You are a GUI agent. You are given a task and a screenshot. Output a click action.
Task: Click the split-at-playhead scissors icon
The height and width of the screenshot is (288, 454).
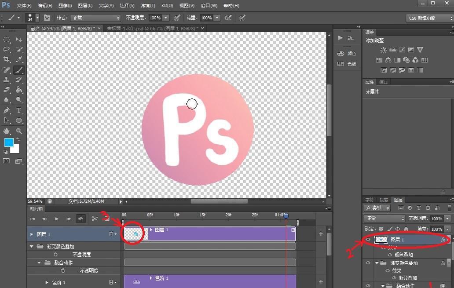click(95, 219)
